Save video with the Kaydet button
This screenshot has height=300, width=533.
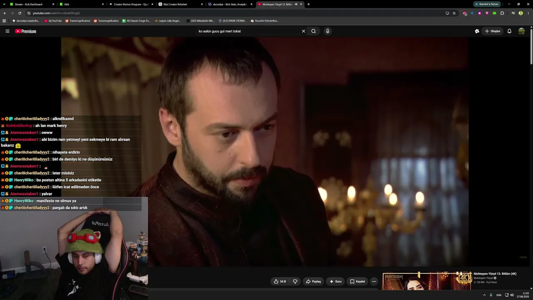click(x=357, y=282)
